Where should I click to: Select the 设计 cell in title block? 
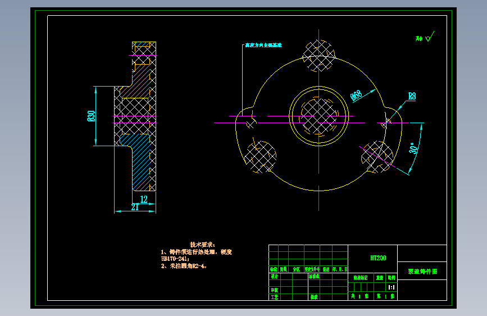pos(275,276)
